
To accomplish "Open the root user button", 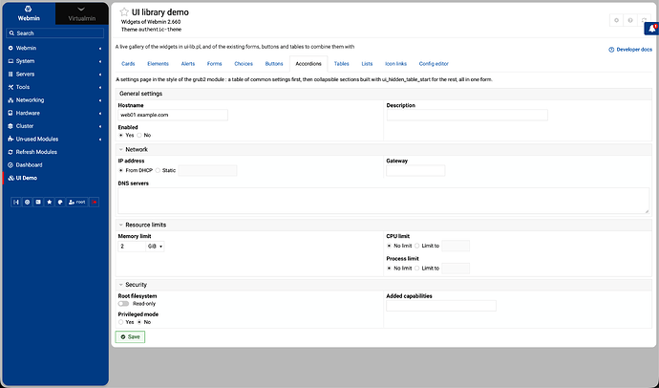I will tap(77, 203).
